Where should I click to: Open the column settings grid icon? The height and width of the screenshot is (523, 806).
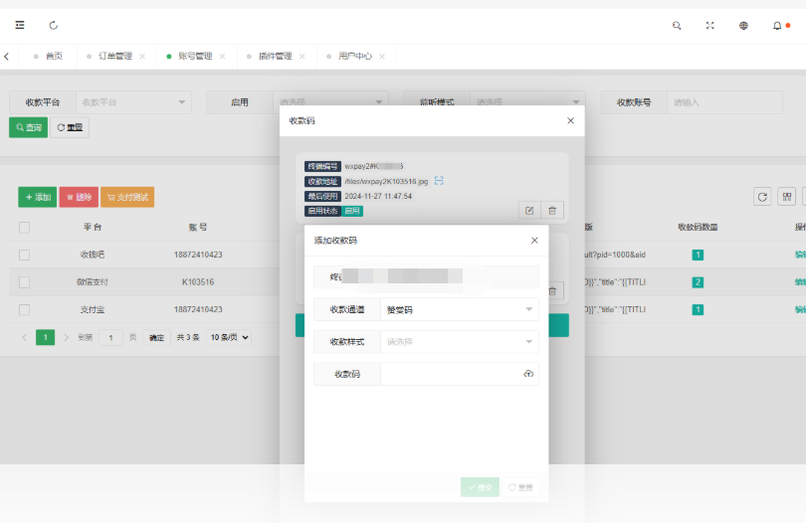(786, 196)
